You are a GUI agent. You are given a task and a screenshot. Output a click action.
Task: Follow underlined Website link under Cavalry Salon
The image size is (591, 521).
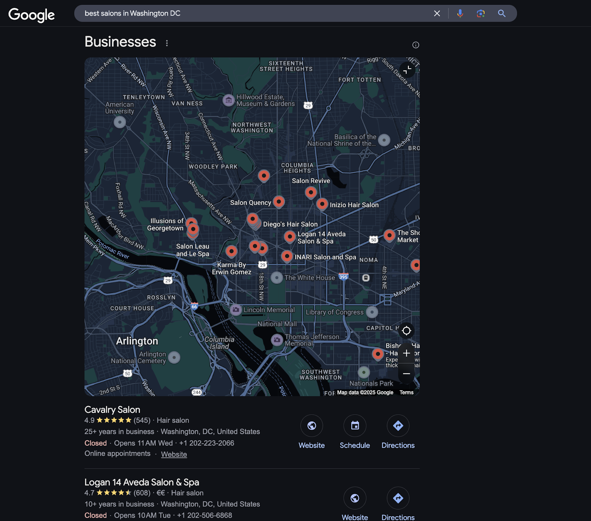[x=174, y=454]
